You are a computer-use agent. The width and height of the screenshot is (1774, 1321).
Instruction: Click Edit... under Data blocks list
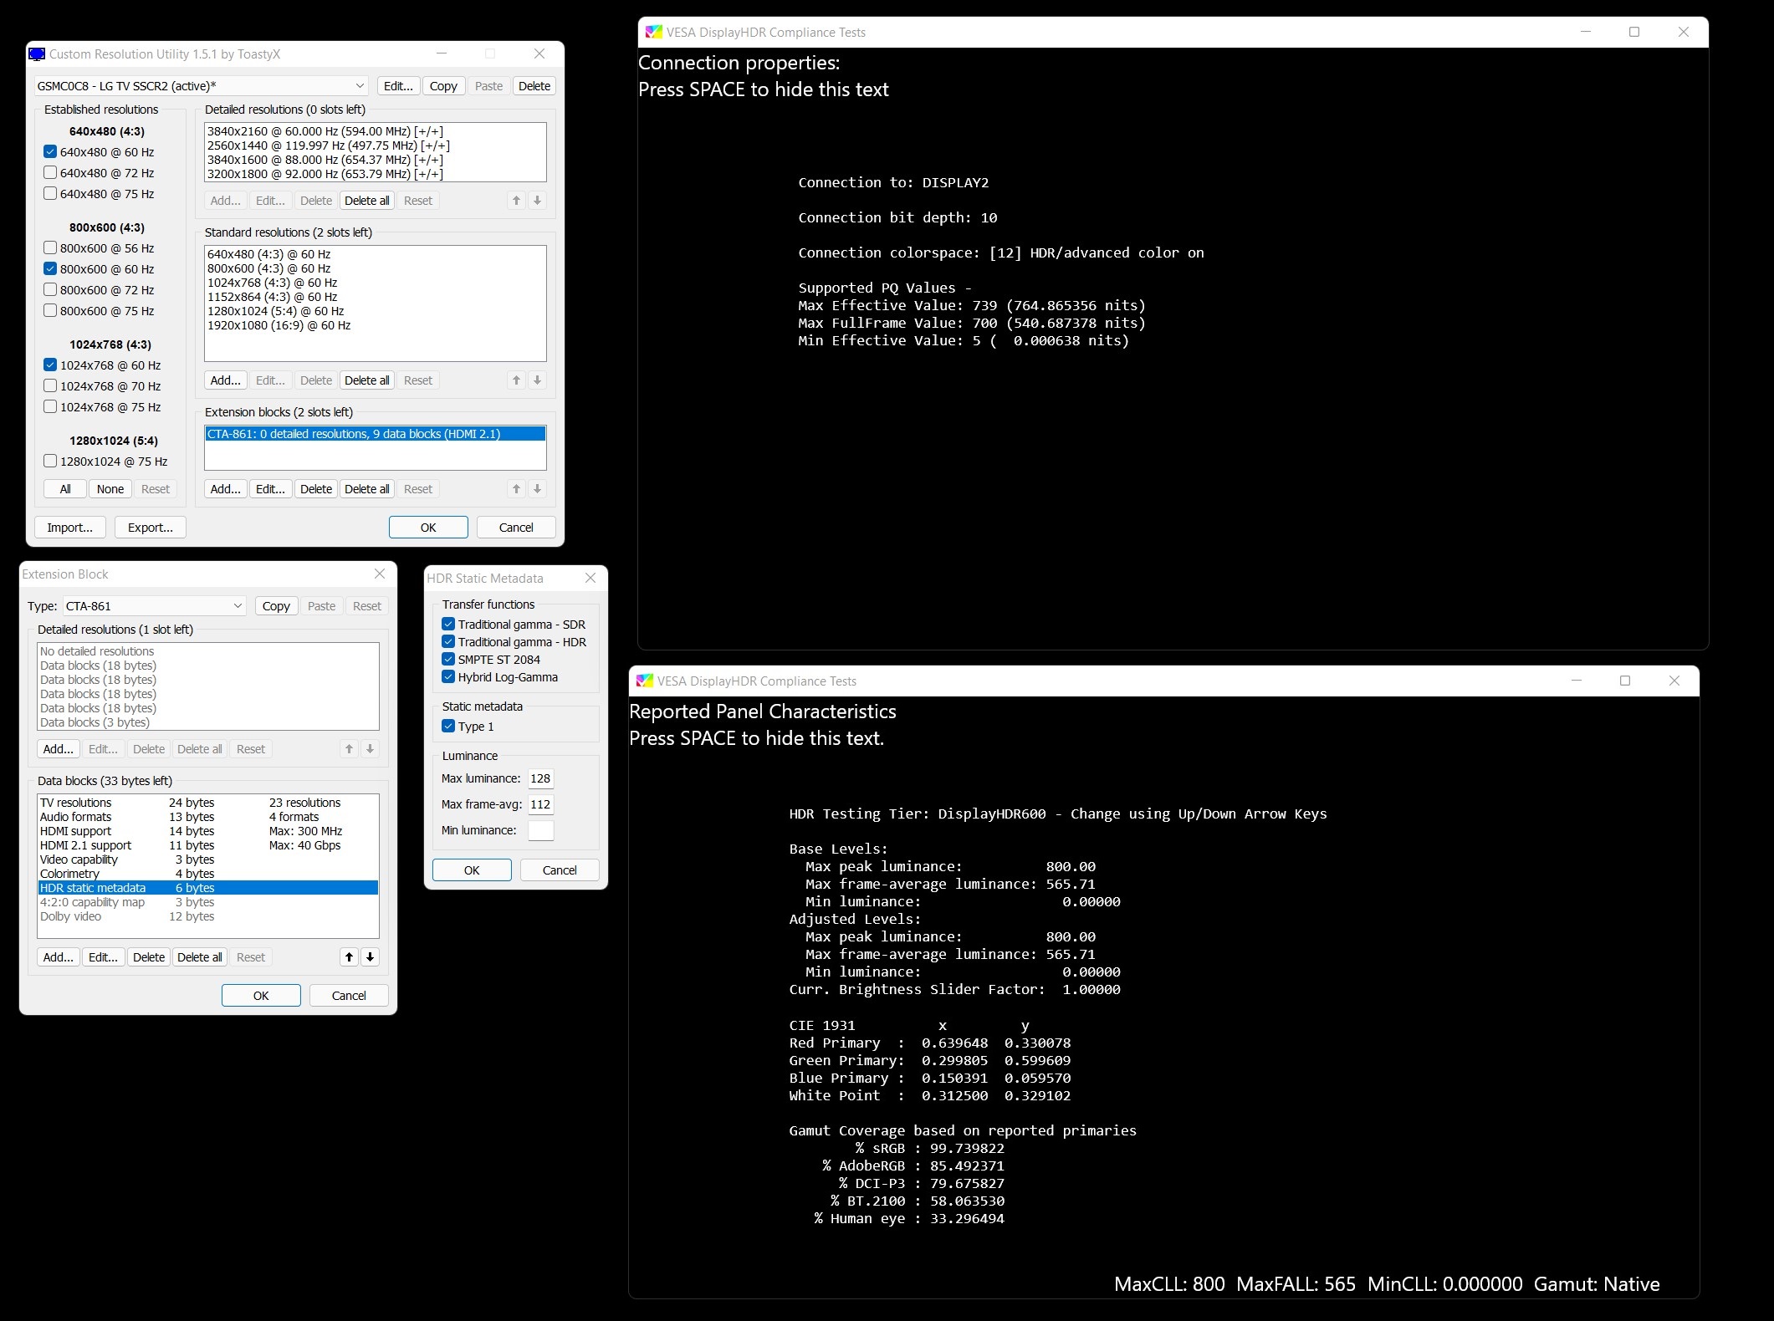[104, 957]
